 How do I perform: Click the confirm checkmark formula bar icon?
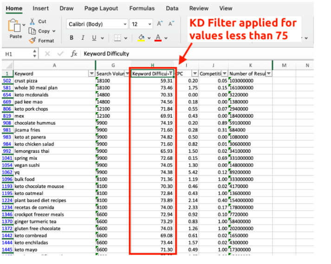60,54
